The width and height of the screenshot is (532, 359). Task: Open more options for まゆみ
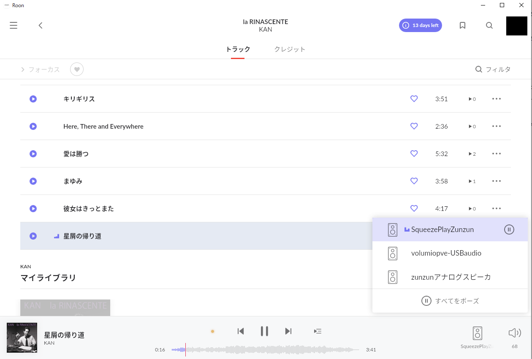[497, 181]
